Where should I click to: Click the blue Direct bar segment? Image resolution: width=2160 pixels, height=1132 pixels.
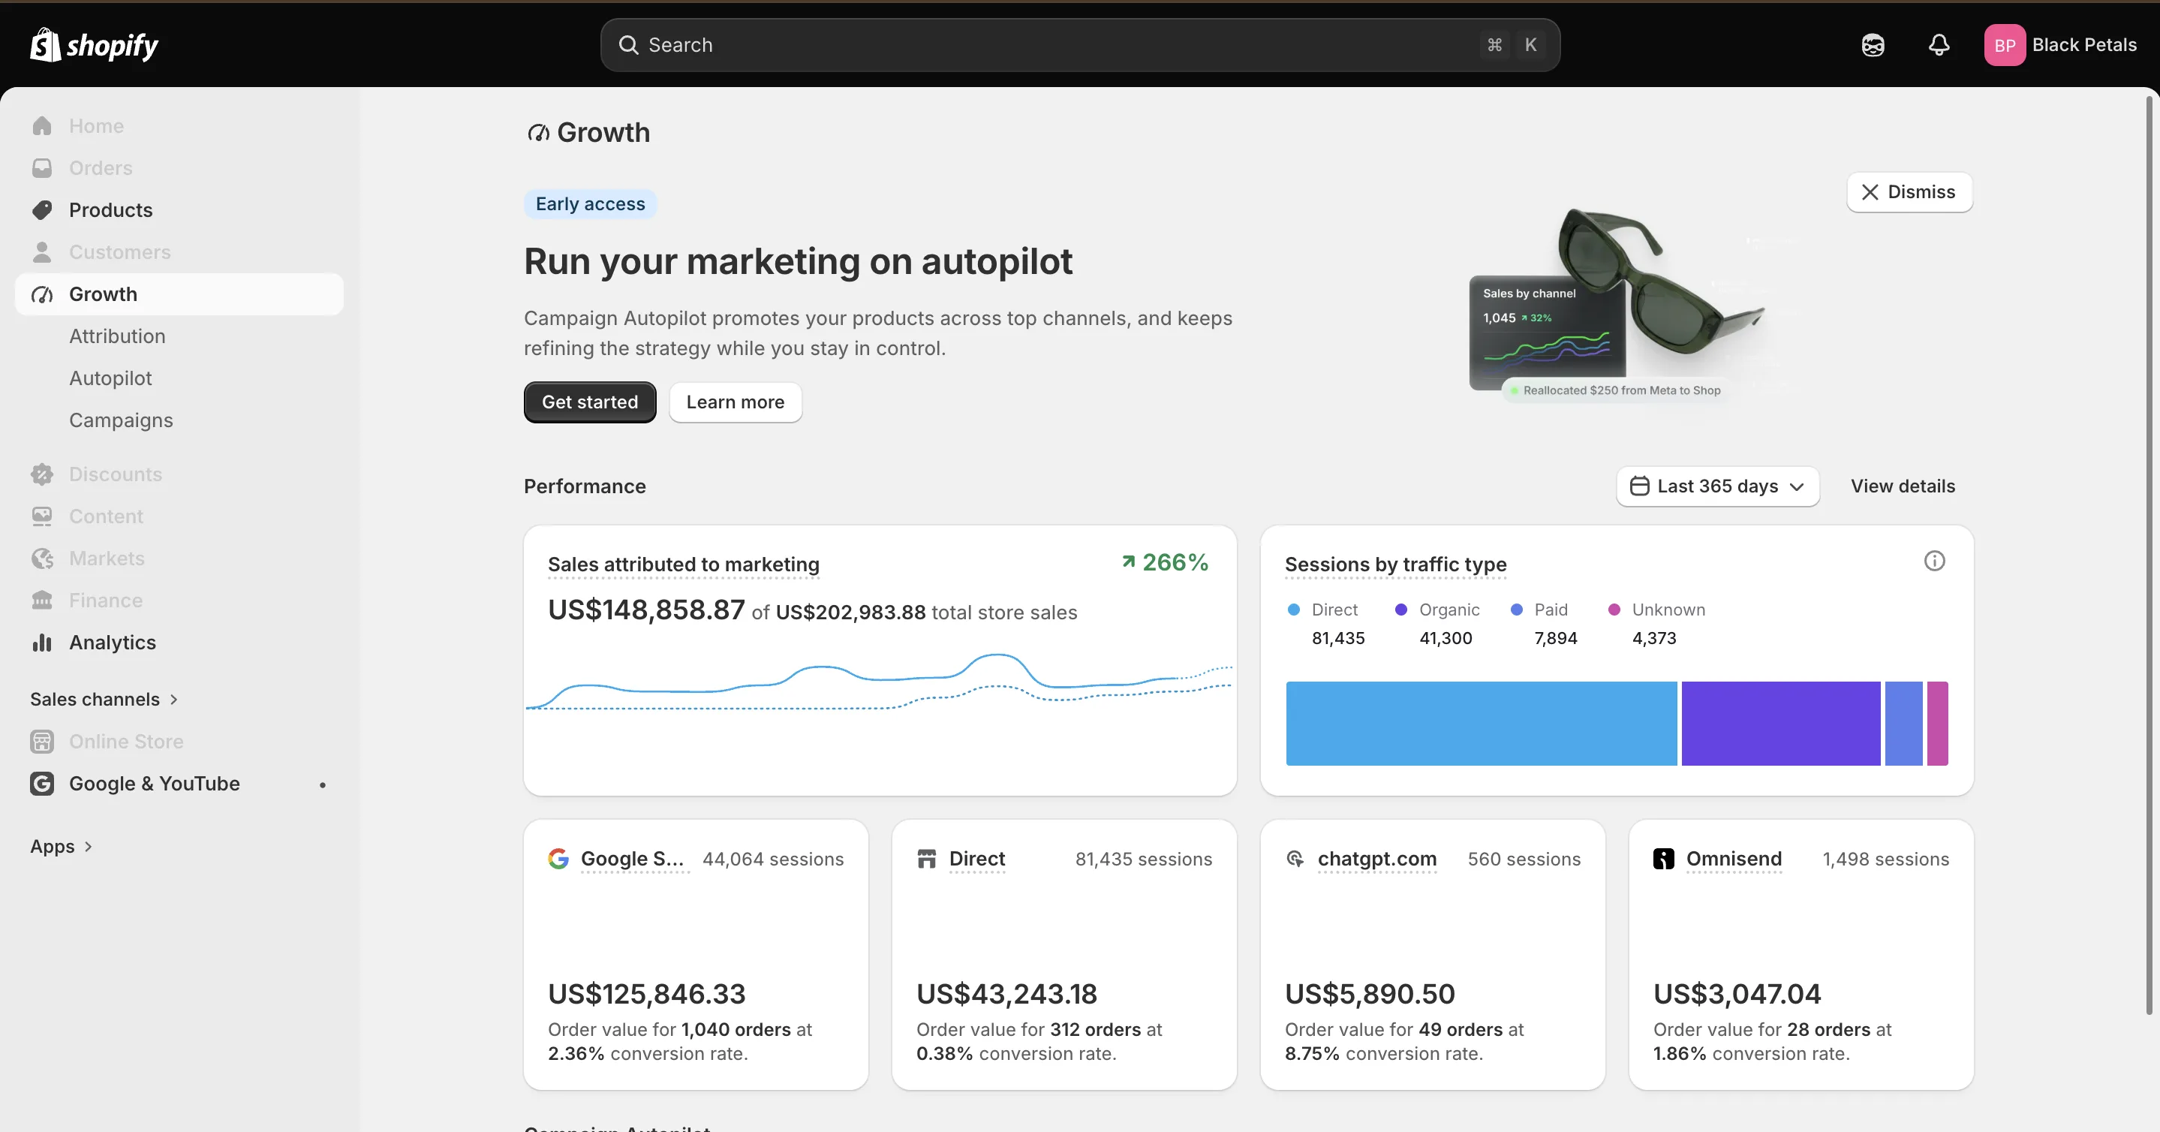(1481, 723)
